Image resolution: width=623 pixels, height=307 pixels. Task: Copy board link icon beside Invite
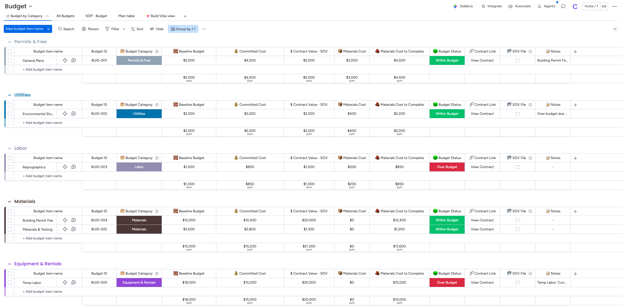coord(604,6)
